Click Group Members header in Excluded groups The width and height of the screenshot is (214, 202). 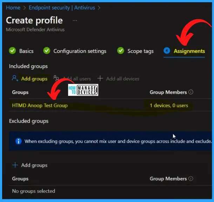168,179
